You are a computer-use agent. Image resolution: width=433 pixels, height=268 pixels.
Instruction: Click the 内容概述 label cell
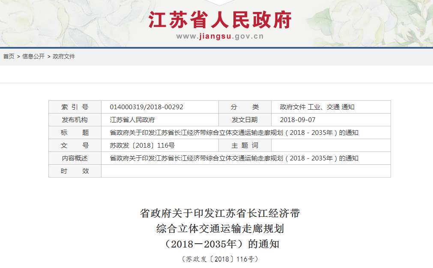pyautogui.click(x=75, y=158)
